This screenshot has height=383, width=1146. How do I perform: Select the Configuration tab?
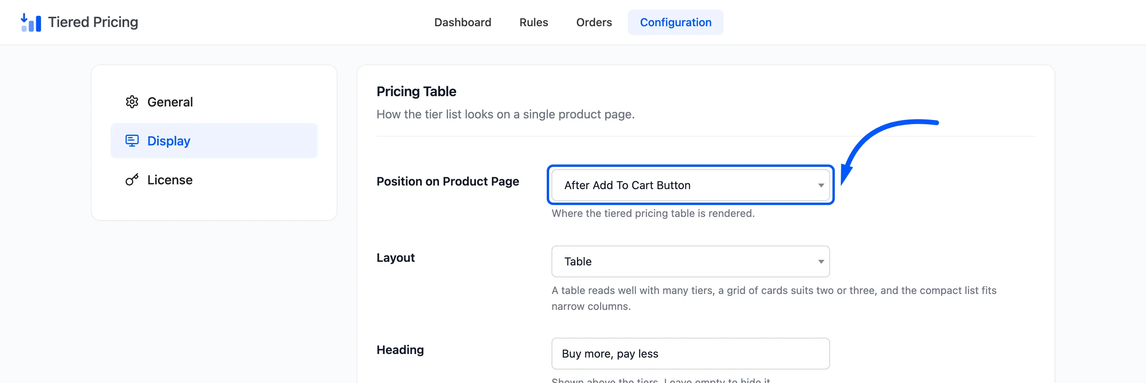point(675,22)
